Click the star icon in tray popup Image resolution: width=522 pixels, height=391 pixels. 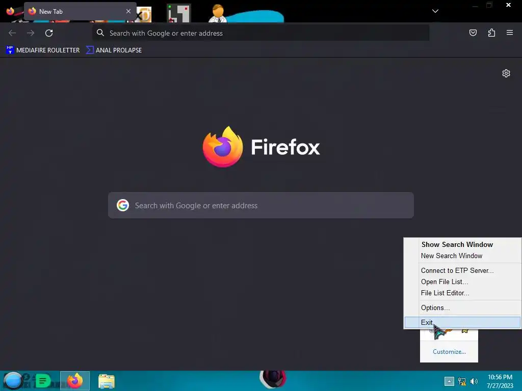pos(465,331)
